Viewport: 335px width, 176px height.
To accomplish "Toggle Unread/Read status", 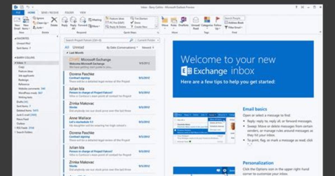I will click(196, 23).
